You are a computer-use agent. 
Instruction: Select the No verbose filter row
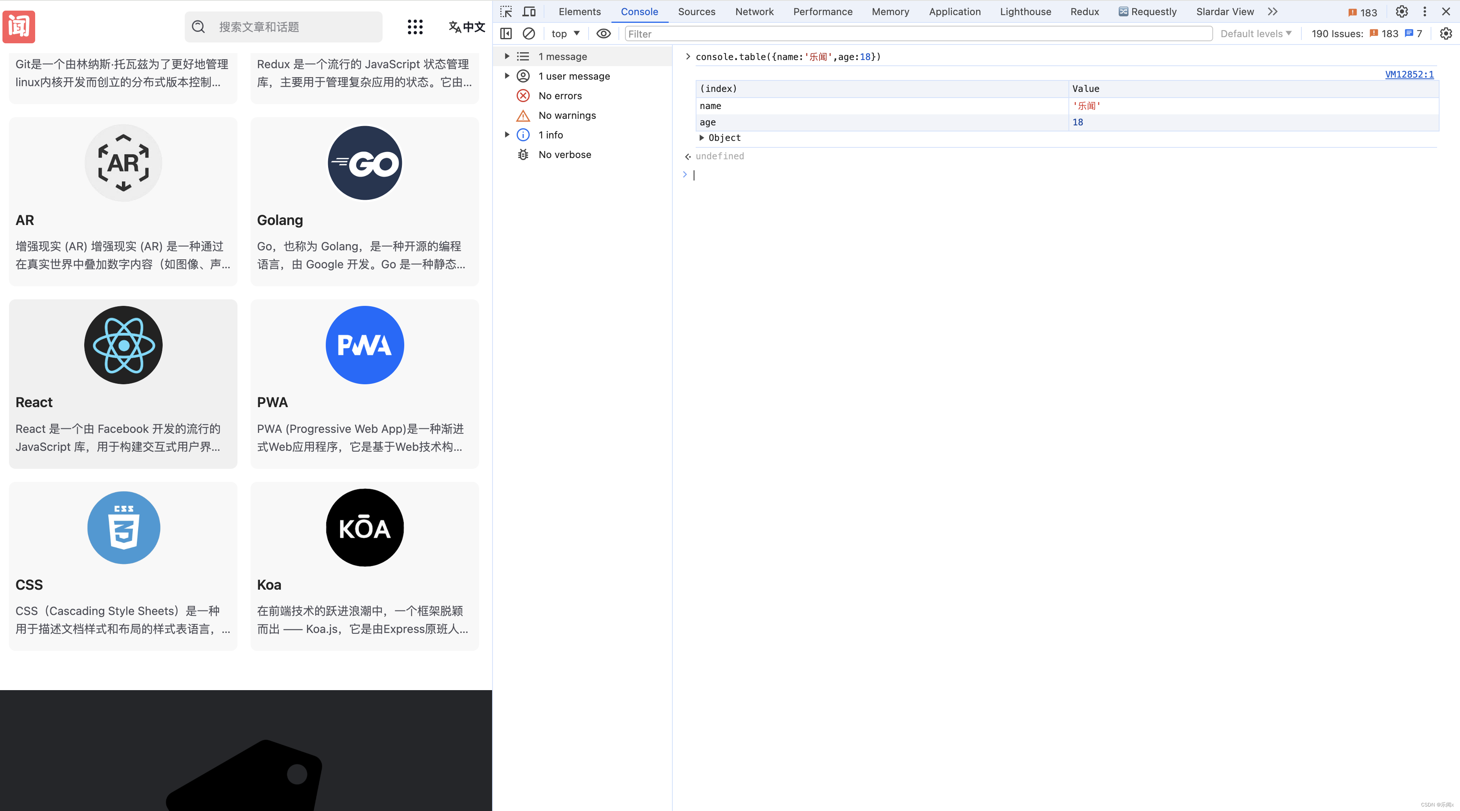pos(582,154)
